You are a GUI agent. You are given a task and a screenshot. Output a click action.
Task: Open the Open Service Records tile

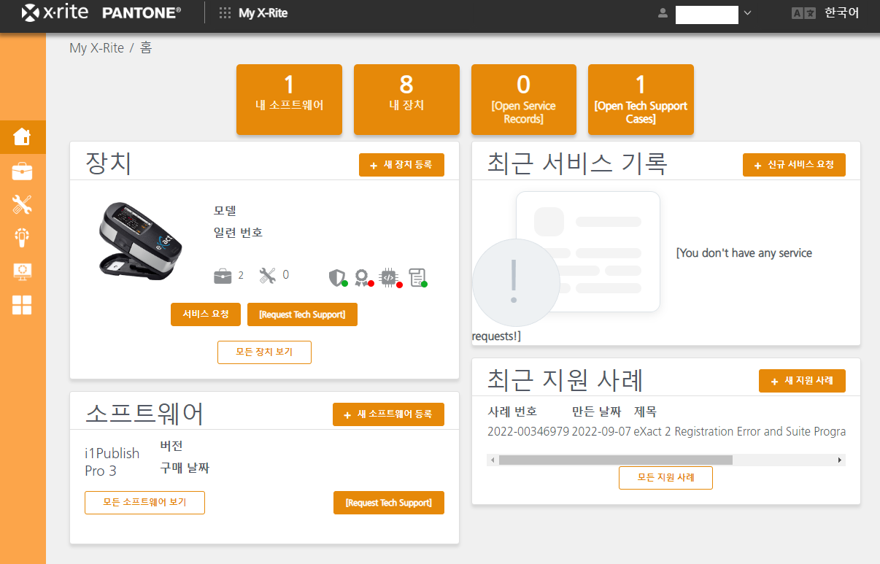(x=524, y=99)
